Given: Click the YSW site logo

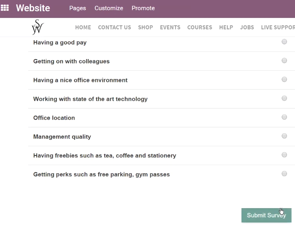Looking at the screenshot, I should 37,27.
